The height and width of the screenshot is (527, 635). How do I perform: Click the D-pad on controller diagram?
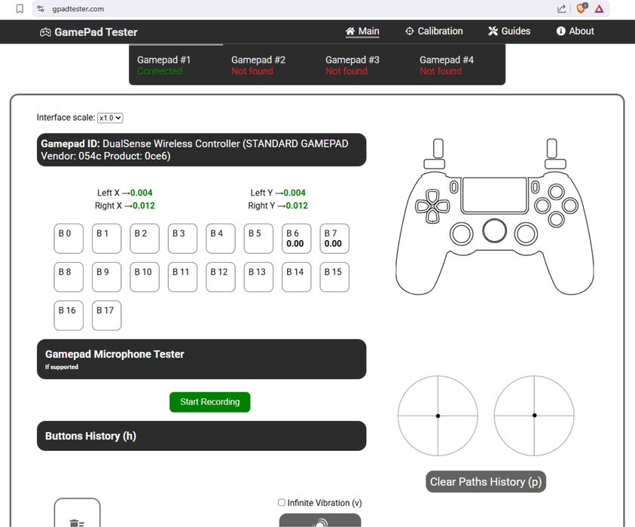432,206
